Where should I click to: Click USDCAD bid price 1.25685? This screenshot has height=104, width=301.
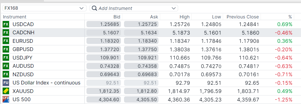(x=104, y=24)
